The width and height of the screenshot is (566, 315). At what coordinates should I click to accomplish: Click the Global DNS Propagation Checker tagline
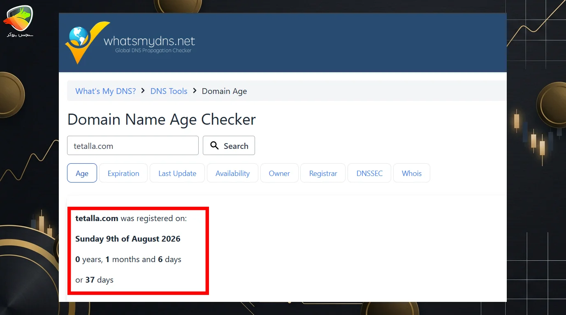153,50
